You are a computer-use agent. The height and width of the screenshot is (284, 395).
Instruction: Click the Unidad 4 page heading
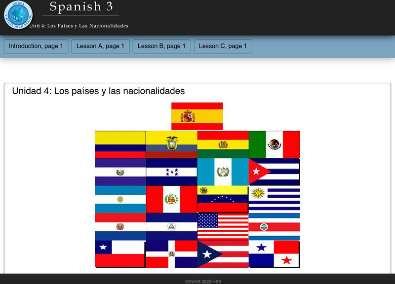(x=98, y=91)
